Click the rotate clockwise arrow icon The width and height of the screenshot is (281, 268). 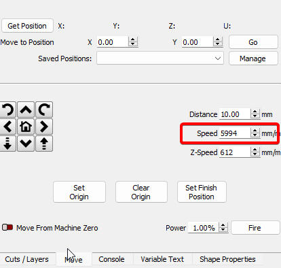pos(44,110)
